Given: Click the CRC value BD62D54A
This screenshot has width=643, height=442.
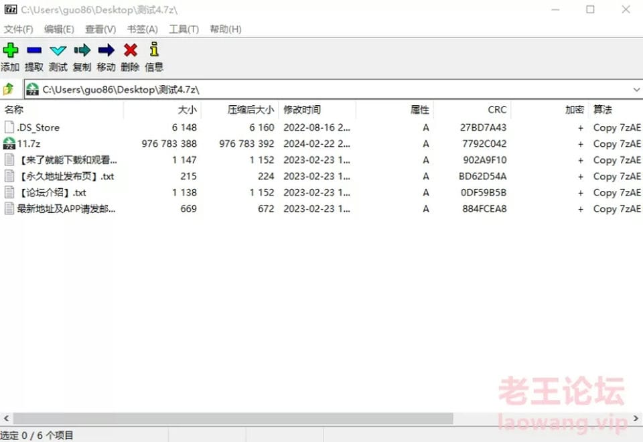Looking at the screenshot, I should click(x=483, y=176).
